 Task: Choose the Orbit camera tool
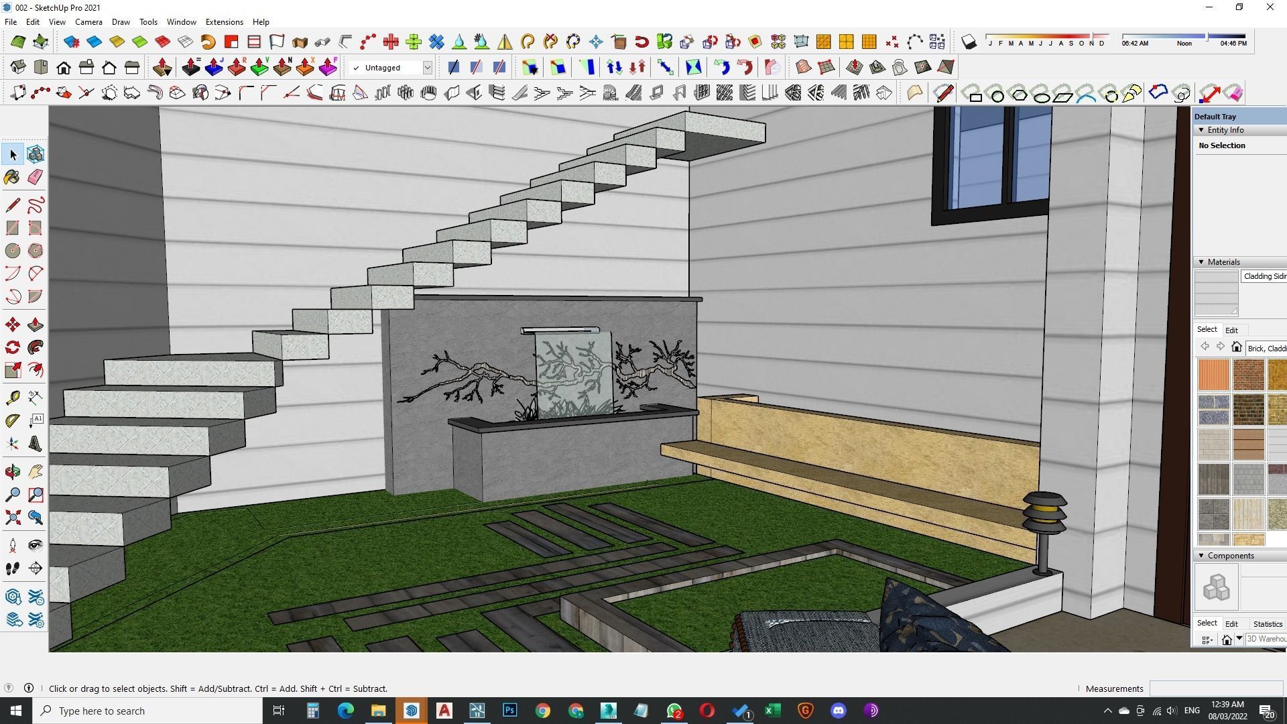coord(12,472)
